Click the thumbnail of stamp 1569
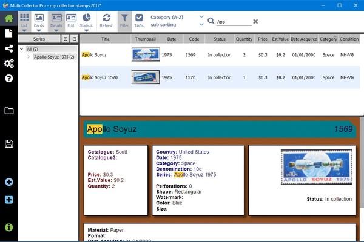This screenshot has width=364, height=242. click(146, 54)
